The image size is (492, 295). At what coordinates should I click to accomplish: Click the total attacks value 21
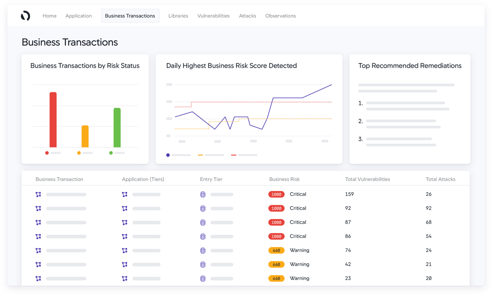pos(429,264)
